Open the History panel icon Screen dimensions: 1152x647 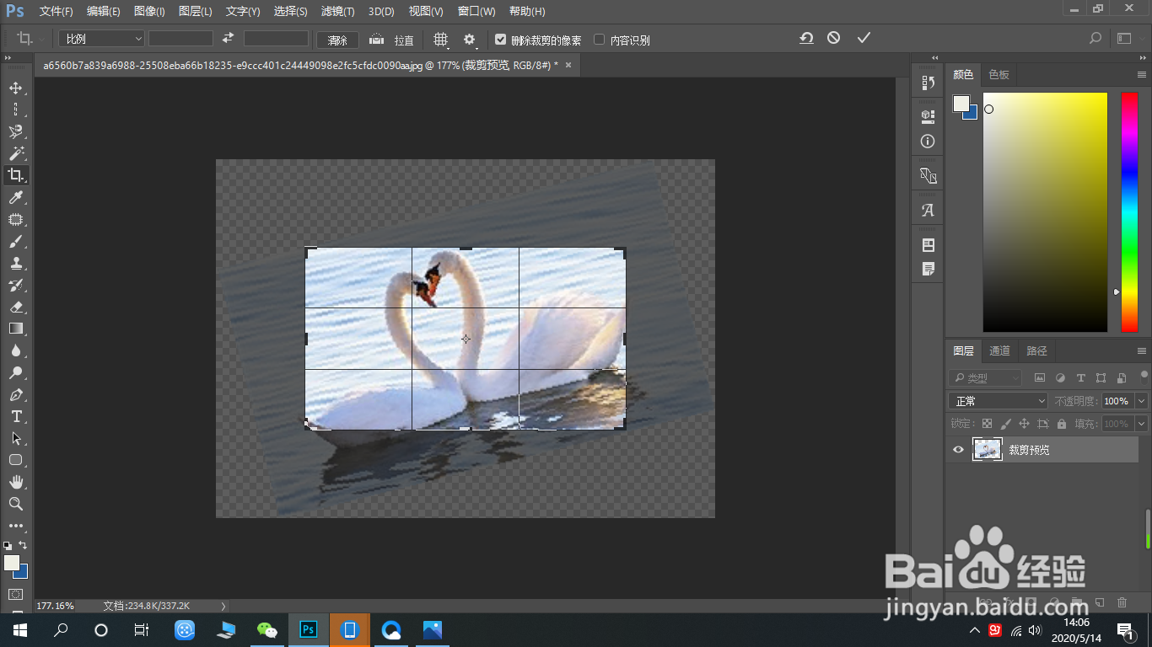click(x=928, y=83)
